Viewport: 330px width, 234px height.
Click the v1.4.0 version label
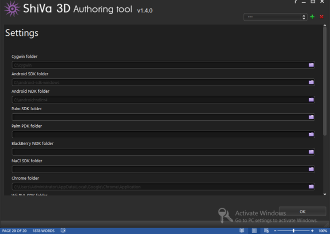click(145, 10)
